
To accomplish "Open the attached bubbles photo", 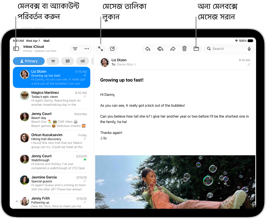I will pos(175,182).
